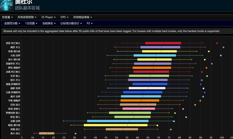Viewport: 233px width, 139px height.
Task: Click the light blue box bar for 火焰 法师
Action: (x=155, y=55)
